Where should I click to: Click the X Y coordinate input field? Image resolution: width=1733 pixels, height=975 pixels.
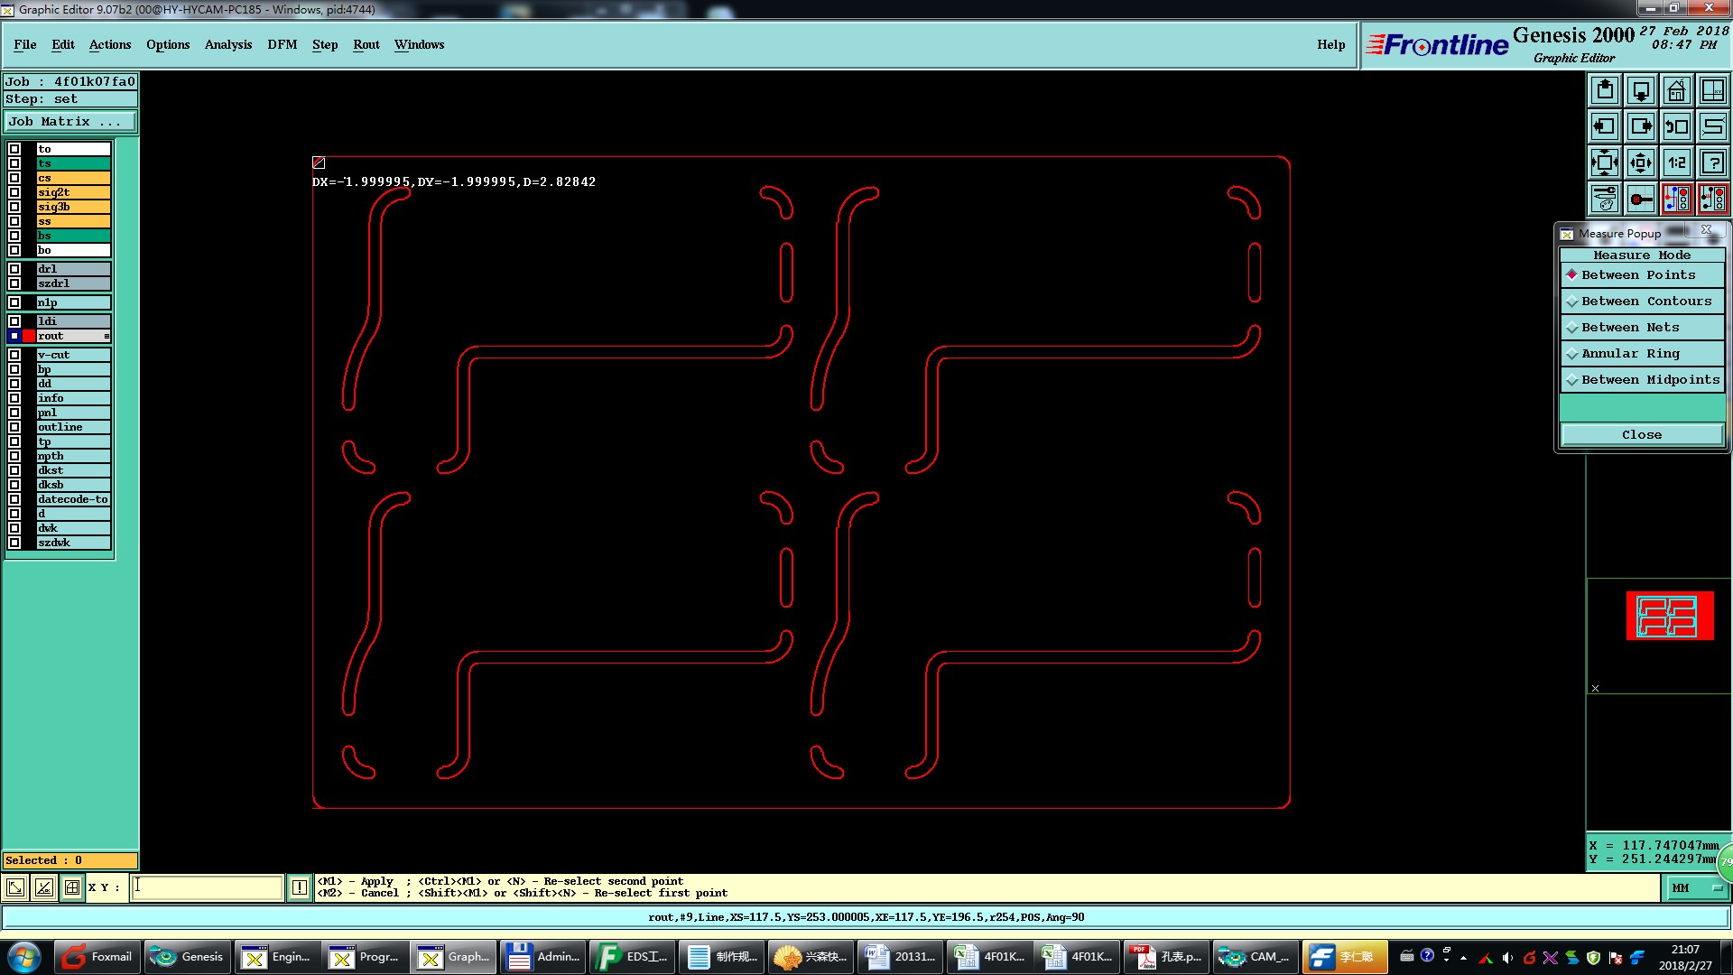tap(208, 887)
